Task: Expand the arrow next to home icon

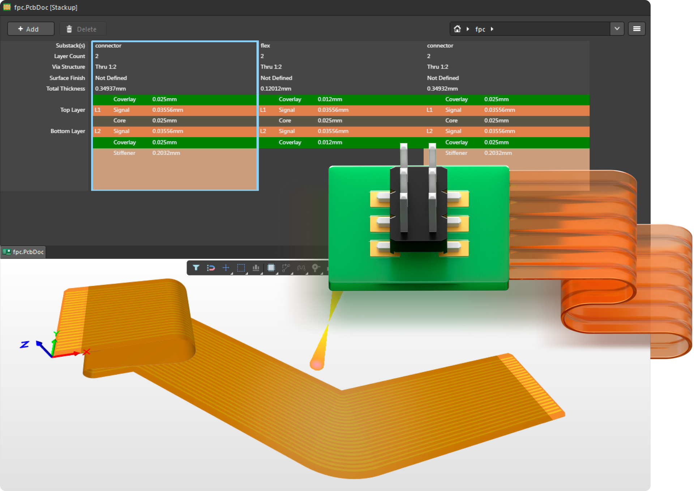Action: pyautogui.click(x=468, y=29)
